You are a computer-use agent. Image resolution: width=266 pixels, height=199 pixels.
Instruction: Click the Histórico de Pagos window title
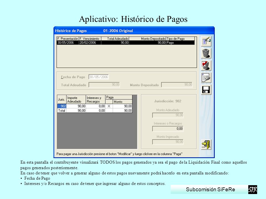(x=71, y=31)
